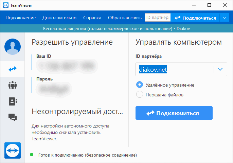This screenshot has height=163, width=233.
Task: Close the TeamViewer window
Action: 225,5
